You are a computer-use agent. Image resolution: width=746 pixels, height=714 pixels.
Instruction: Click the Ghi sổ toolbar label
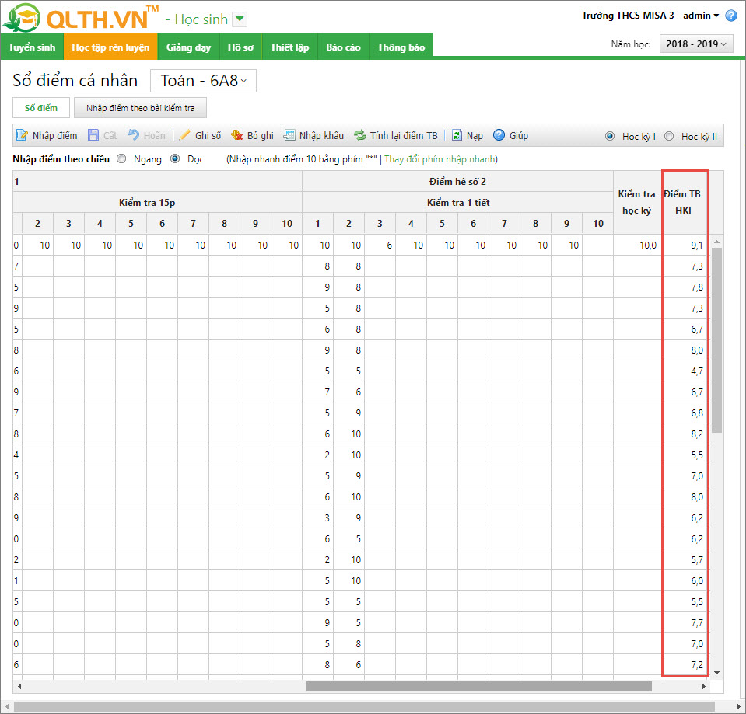[208, 135]
